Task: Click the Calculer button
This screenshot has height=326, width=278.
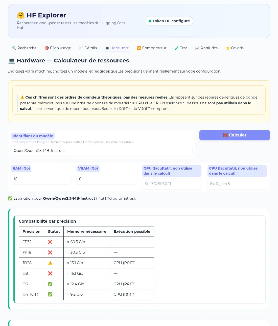Action: 235,135
